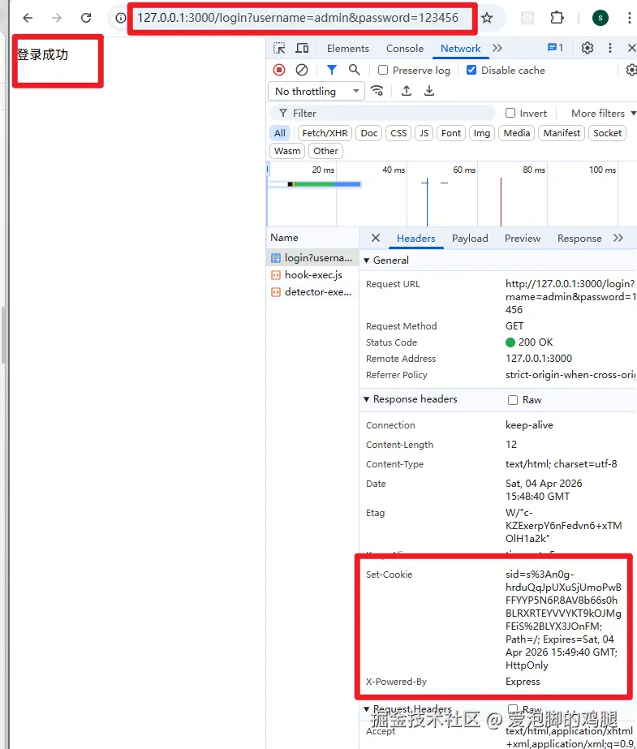Filter requests by Manifest

562,133
